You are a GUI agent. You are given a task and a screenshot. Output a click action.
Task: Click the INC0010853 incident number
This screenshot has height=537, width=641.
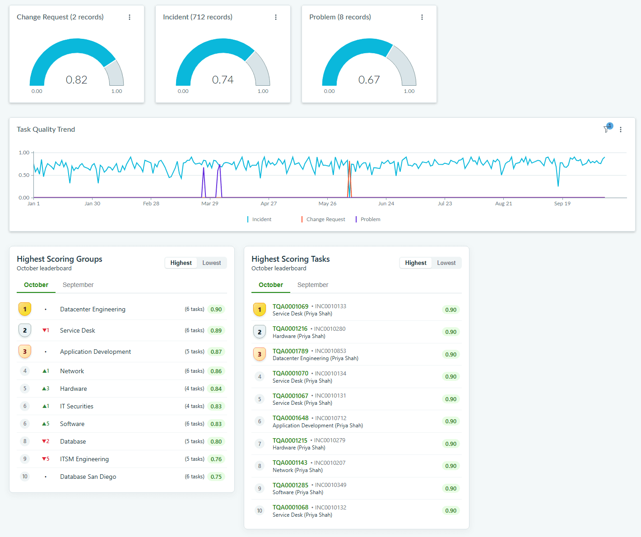point(330,351)
